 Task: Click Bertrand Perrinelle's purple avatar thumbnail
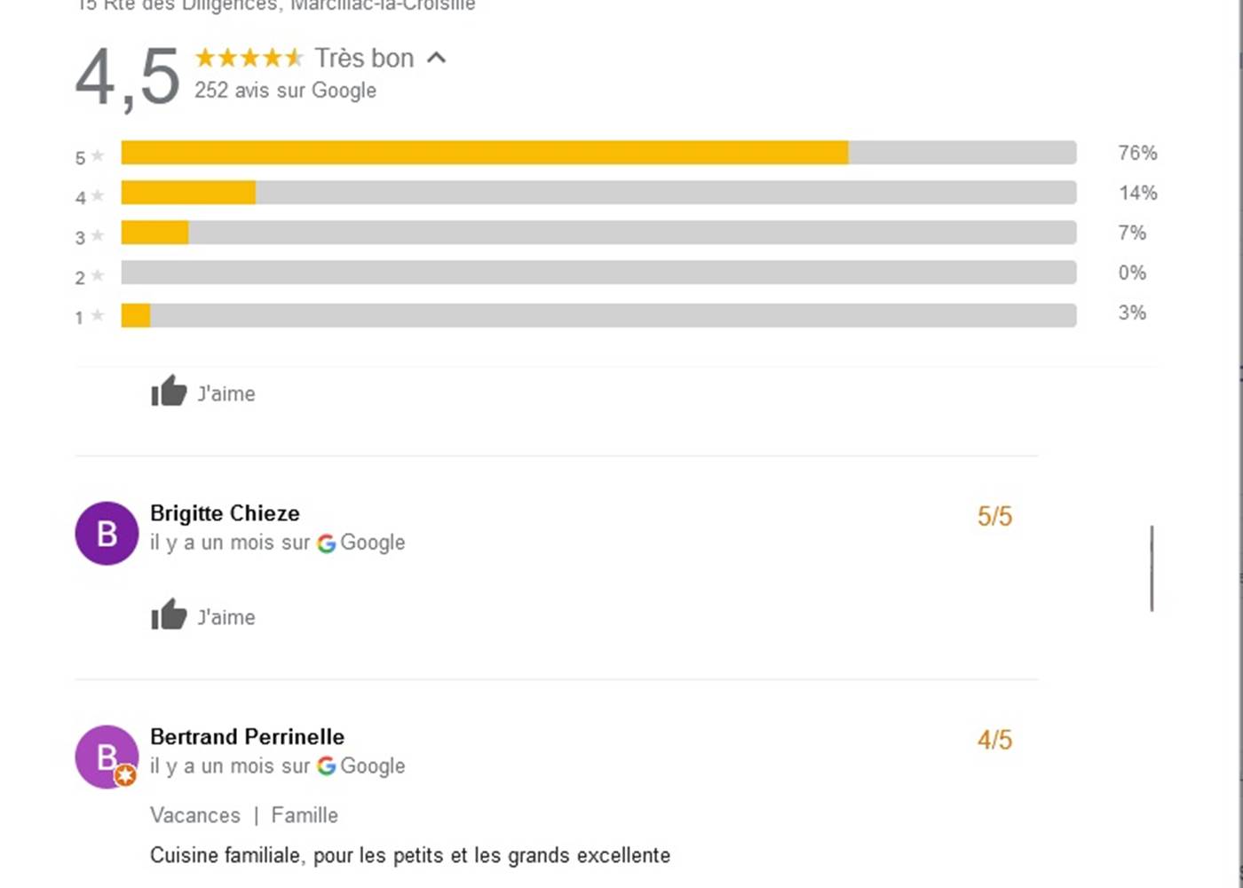point(106,757)
